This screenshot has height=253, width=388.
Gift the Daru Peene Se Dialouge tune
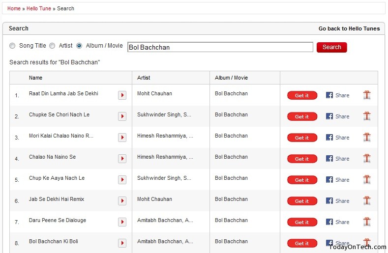[367, 222]
